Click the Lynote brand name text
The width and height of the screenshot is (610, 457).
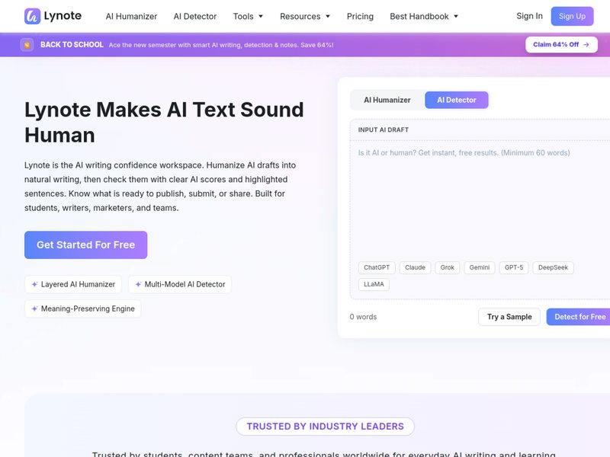pos(63,16)
